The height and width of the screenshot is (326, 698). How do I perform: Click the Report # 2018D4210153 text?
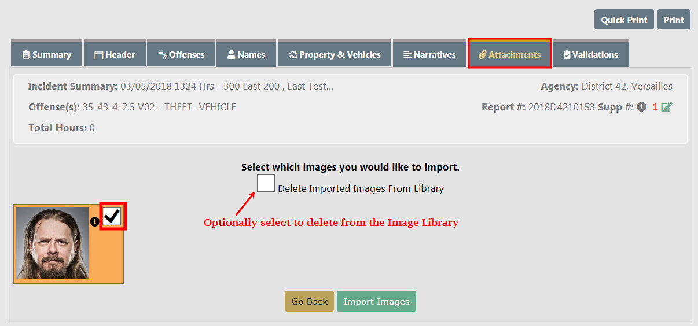coord(561,107)
